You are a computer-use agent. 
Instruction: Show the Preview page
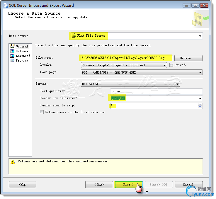(22, 60)
